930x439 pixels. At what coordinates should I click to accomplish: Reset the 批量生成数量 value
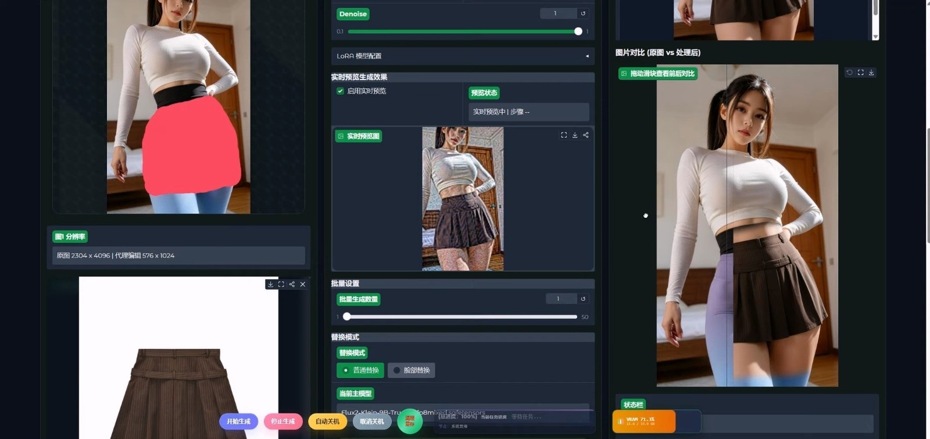coord(583,299)
